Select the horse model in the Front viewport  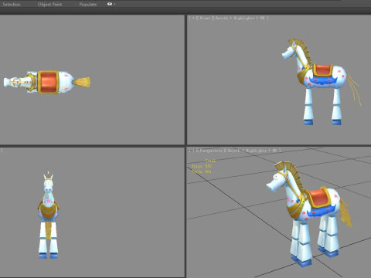[x=322, y=82]
